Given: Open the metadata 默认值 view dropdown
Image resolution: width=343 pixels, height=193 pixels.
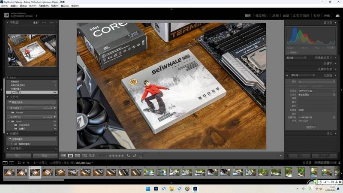Looking at the screenshot, I should [303, 75].
